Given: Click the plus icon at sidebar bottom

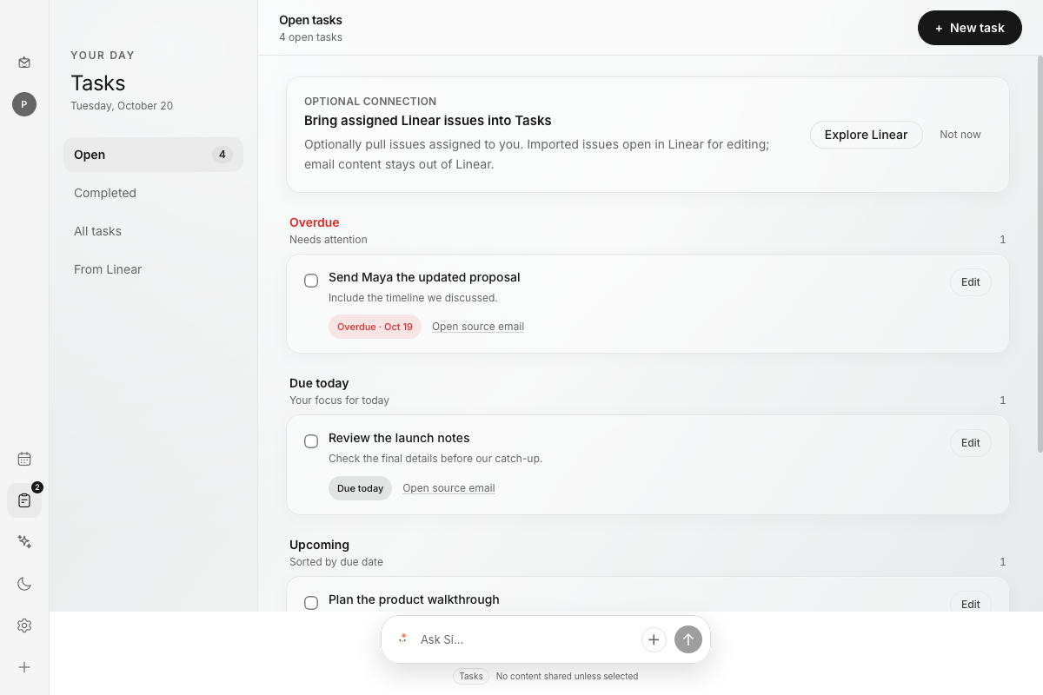Looking at the screenshot, I should click(x=24, y=667).
